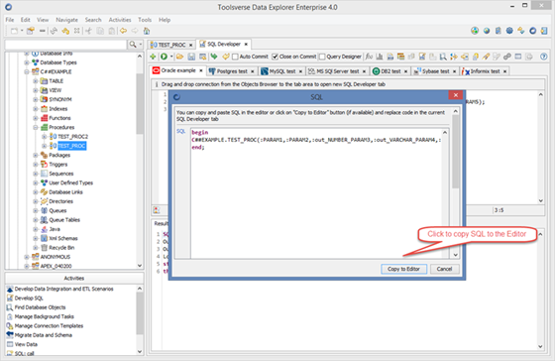Close the SQL dialog with red X
555x361 pixels.
click(456, 95)
